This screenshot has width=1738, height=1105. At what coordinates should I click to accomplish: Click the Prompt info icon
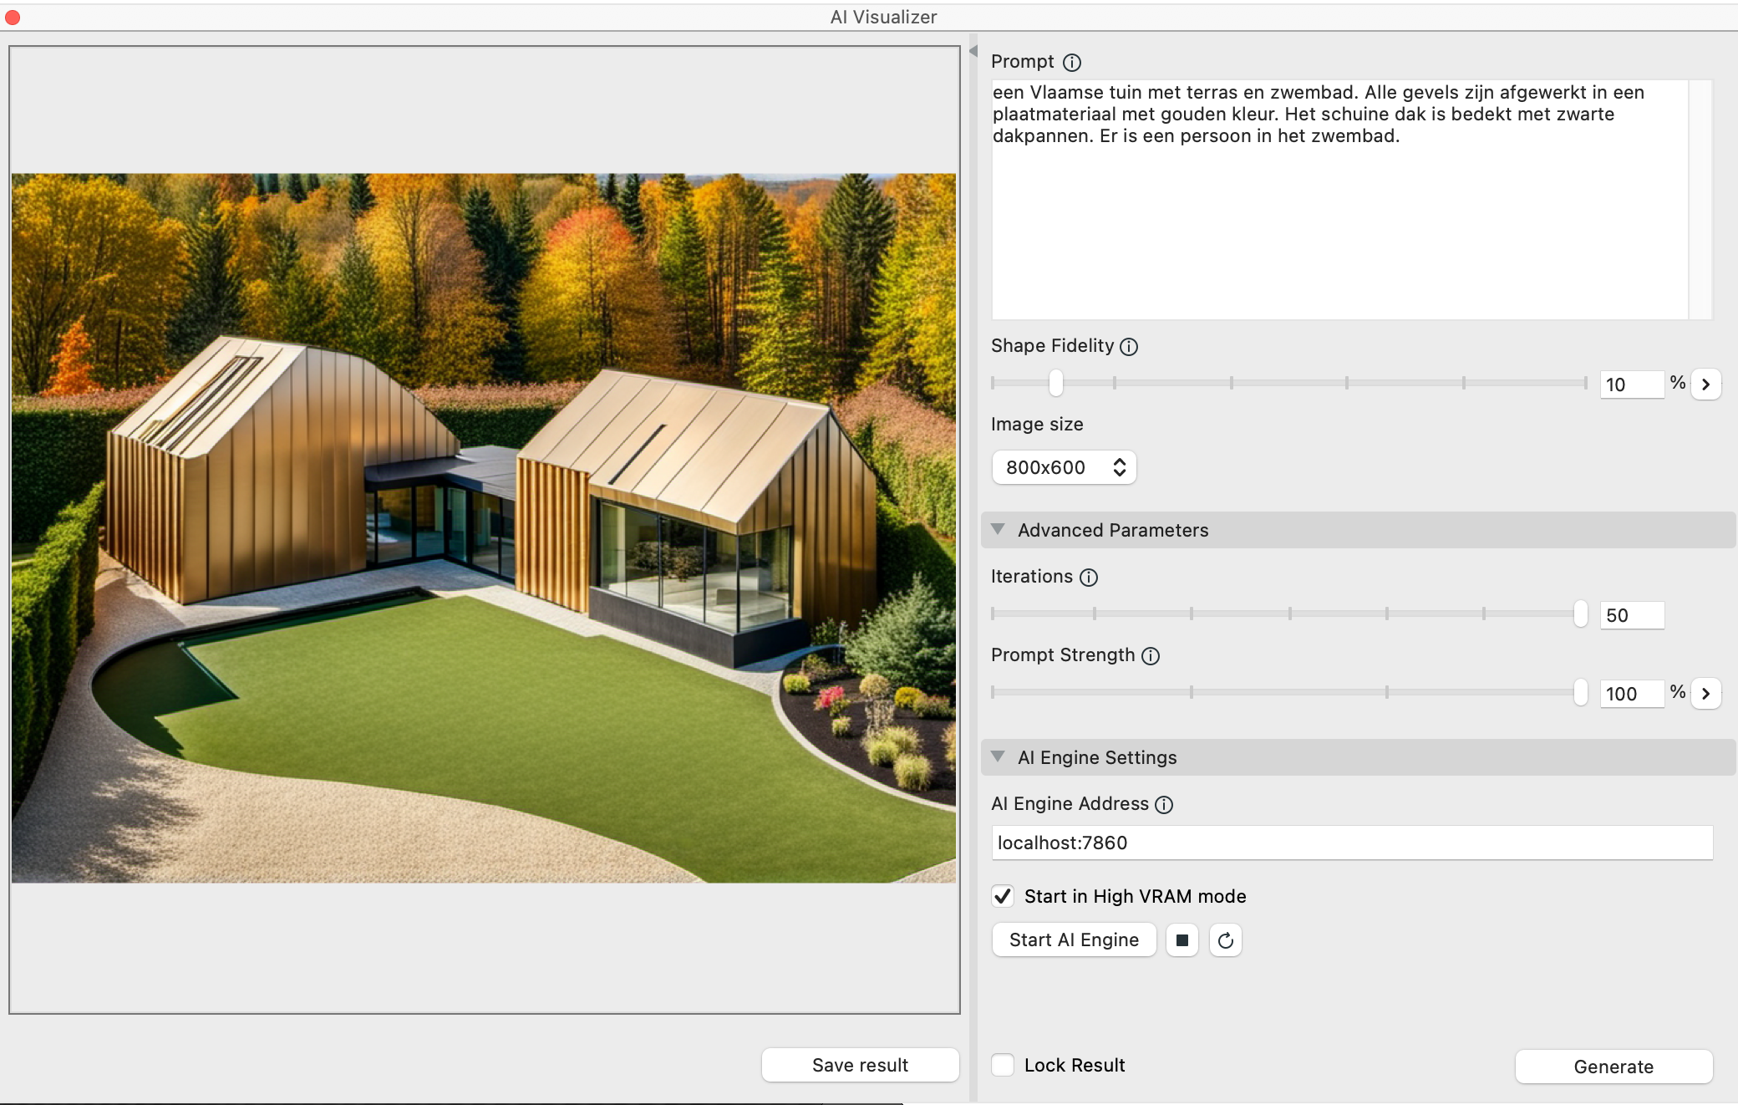(1072, 63)
